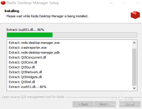Select the Qt5Core.dll log entry
The width and height of the screenshot is (142, 109).
(23, 62)
